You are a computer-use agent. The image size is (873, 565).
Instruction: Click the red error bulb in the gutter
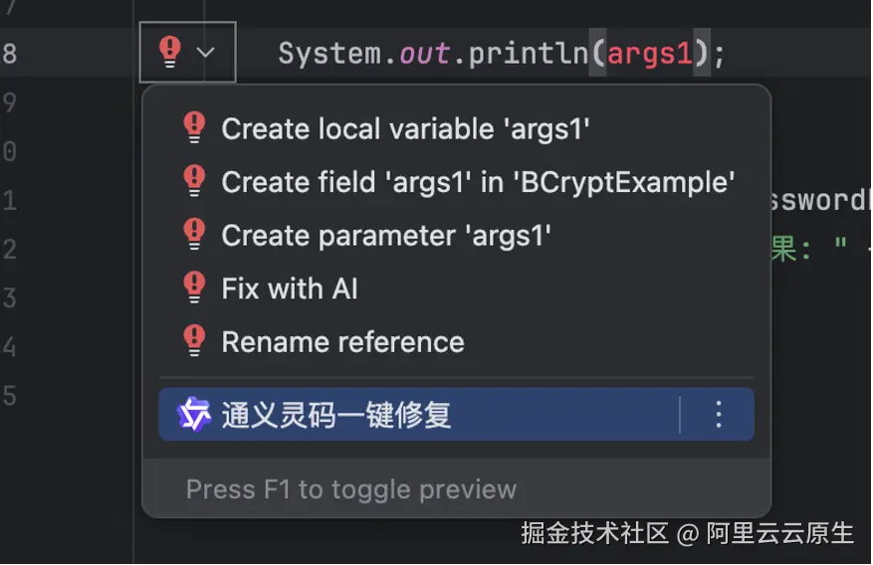click(170, 51)
